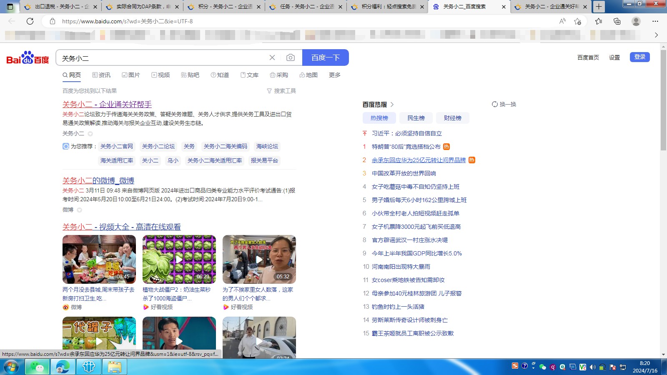The image size is (667, 375).
Task: Click the Baidu logo
Action: [x=28, y=58]
